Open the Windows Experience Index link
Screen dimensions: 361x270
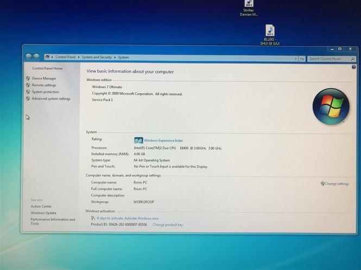point(163,140)
